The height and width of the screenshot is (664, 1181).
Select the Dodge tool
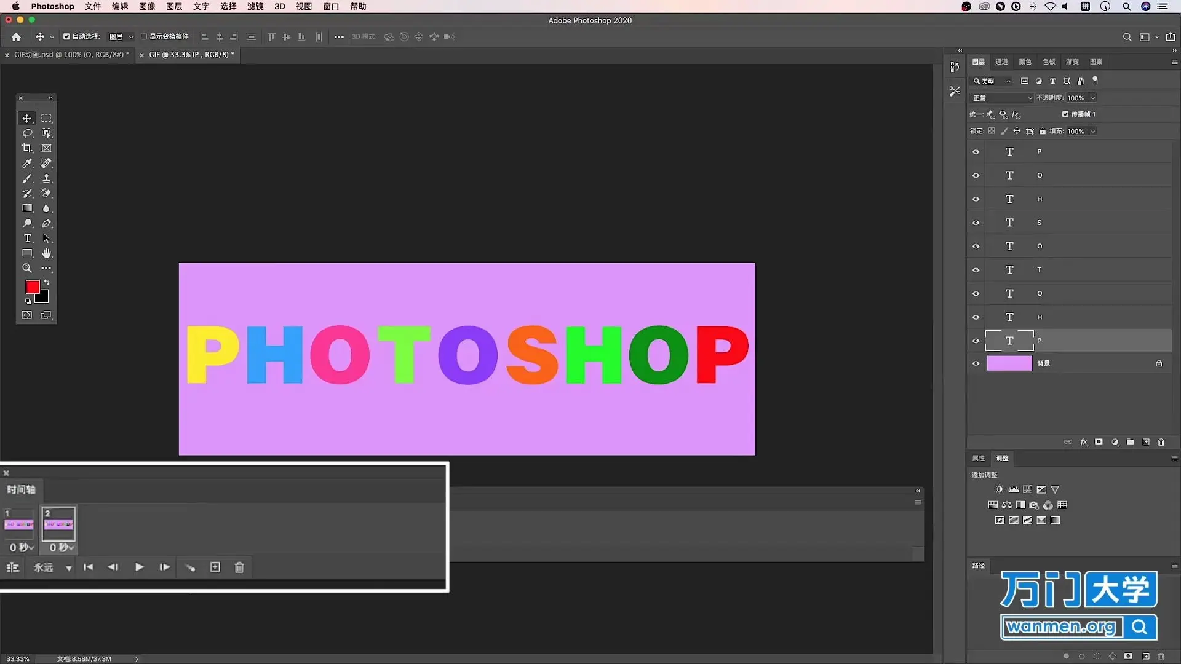point(27,224)
